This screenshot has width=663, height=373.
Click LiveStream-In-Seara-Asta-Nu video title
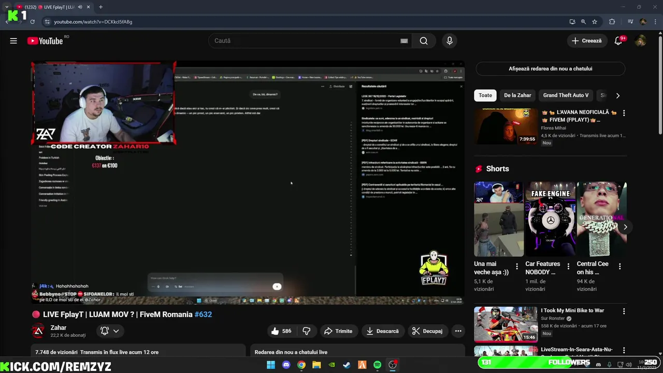pyautogui.click(x=576, y=350)
